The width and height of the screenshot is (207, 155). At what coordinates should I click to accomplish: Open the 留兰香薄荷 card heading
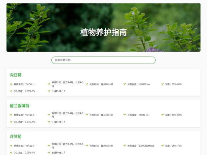pyautogui.click(x=20, y=106)
